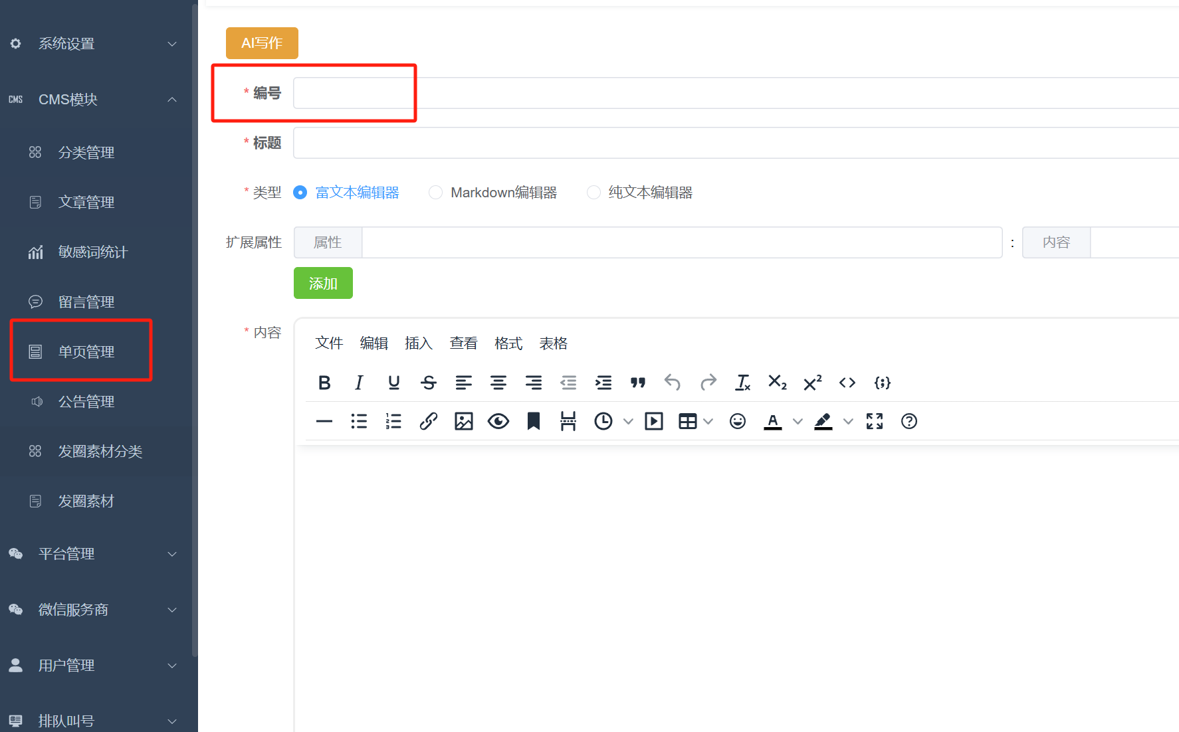This screenshot has width=1179, height=732.
Task: Open the text color picker dropdown
Action: click(x=798, y=421)
